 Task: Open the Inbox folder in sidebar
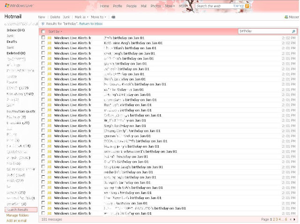[x=15, y=30]
